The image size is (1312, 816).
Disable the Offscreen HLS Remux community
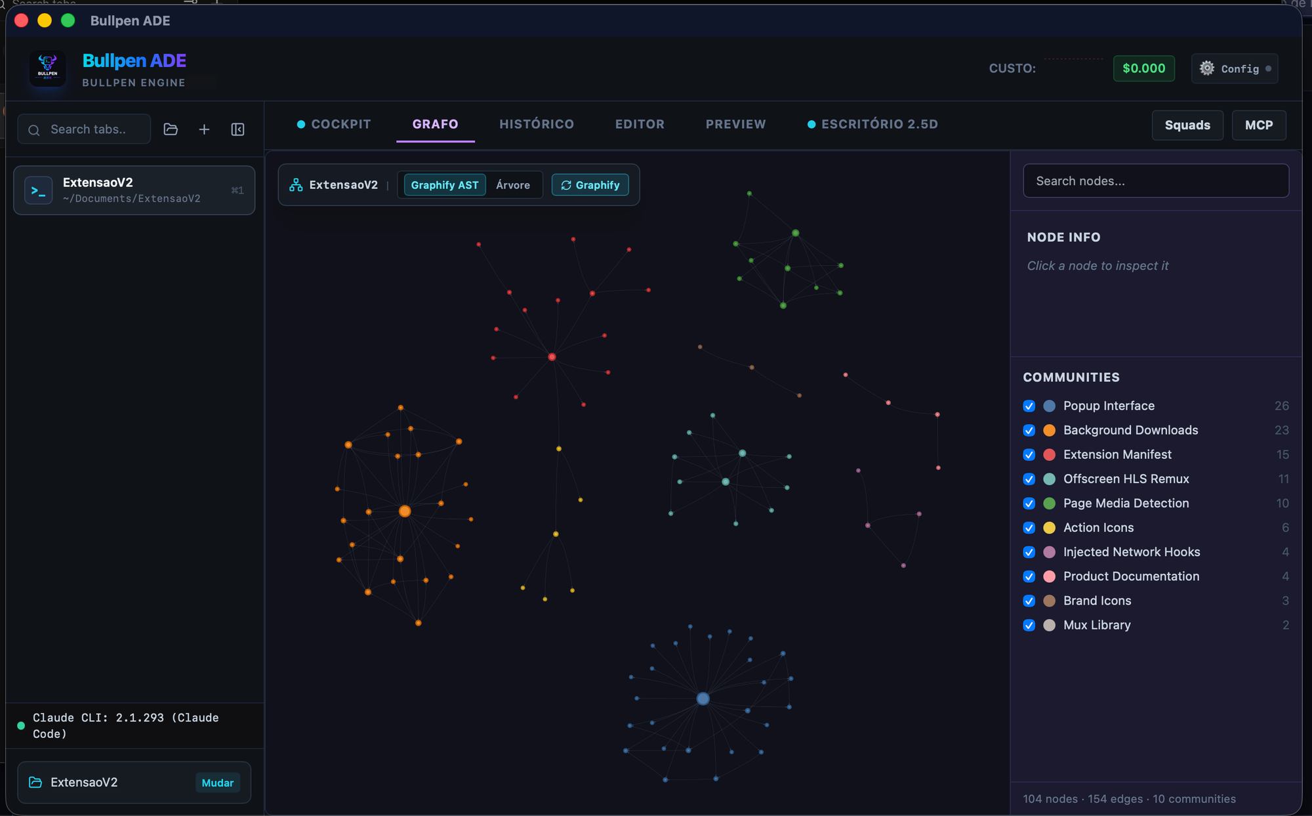(x=1029, y=479)
